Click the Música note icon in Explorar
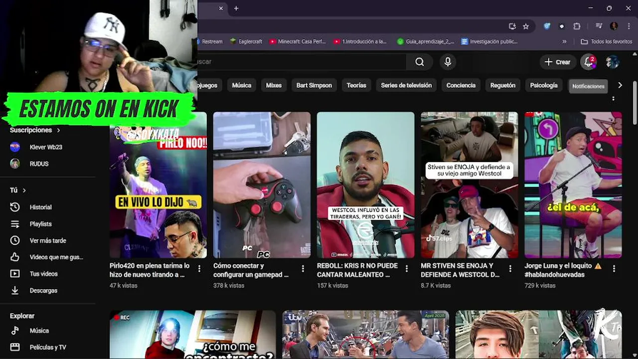Screen dimensions: 638x359 point(15,331)
